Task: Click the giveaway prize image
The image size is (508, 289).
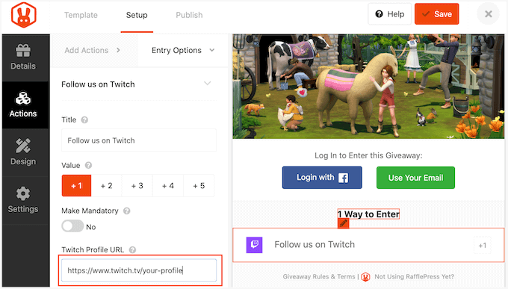Action: tap(368, 87)
